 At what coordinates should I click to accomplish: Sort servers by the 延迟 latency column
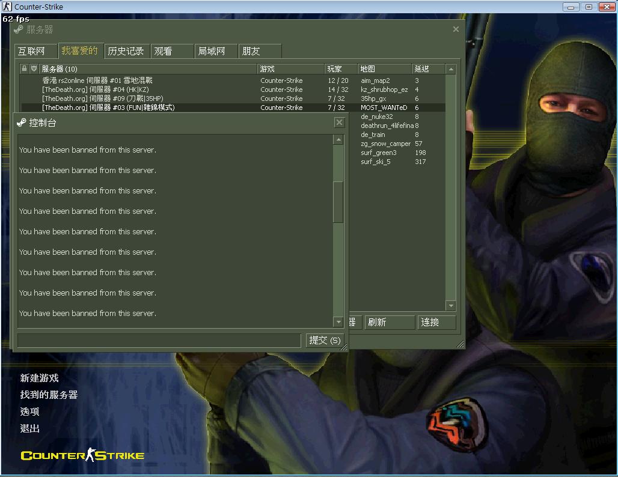pos(429,69)
